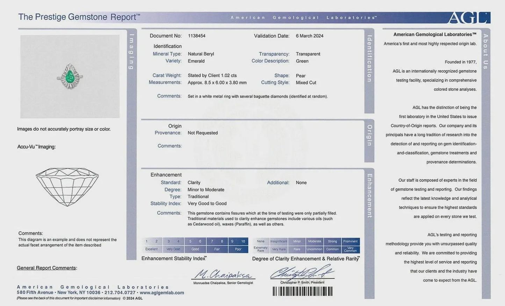505x306 pixels.
Task: Click the Poor stability scale cell
Action: (238, 249)
